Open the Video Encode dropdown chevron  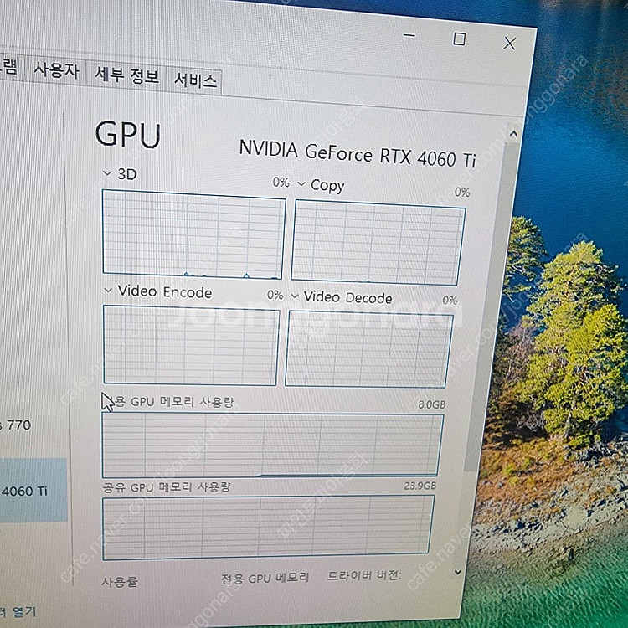[108, 290]
